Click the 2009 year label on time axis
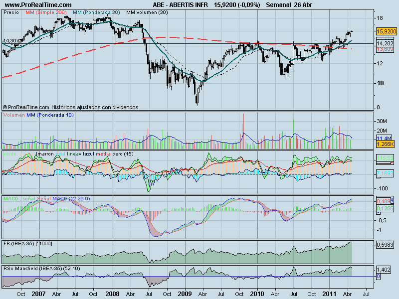This screenshot has width=399, height=299. coord(185,294)
